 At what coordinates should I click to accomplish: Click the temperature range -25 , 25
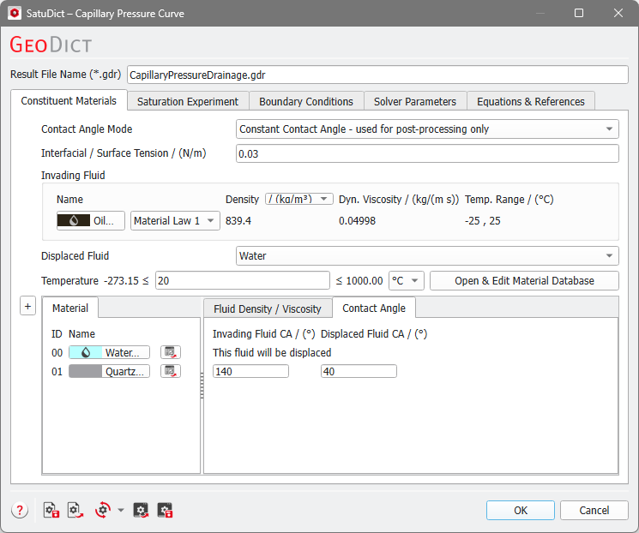pos(483,221)
